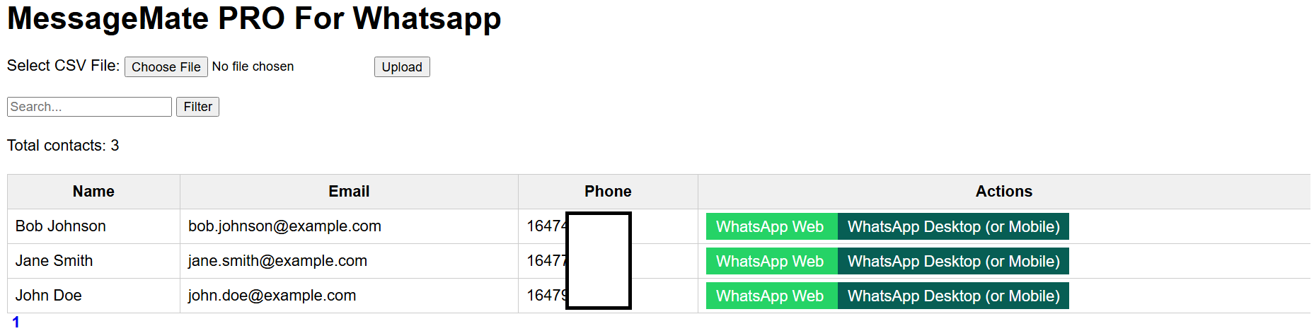Open WhatsApp Web for John Doe
Viewport: 1314px width, 331px height.
click(771, 296)
